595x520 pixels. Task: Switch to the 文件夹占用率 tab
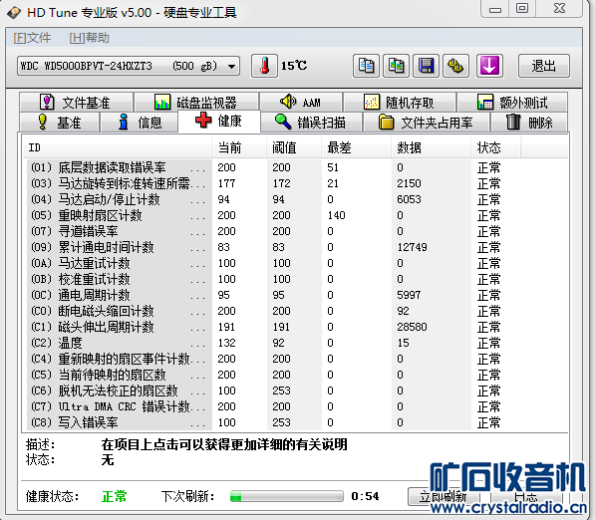pyautogui.click(x=427, y=123)
